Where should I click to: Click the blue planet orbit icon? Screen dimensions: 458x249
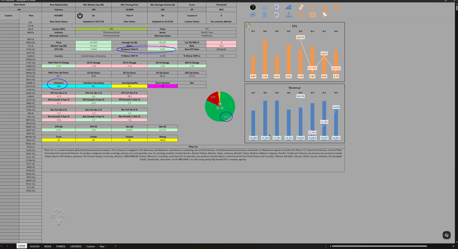(x=253, y=15)
